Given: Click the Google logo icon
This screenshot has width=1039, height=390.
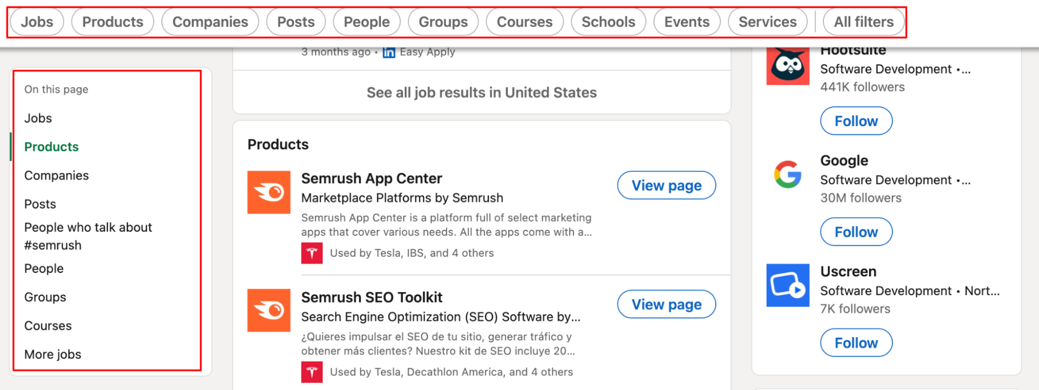Looking at the screenshot, I should 787,174.
